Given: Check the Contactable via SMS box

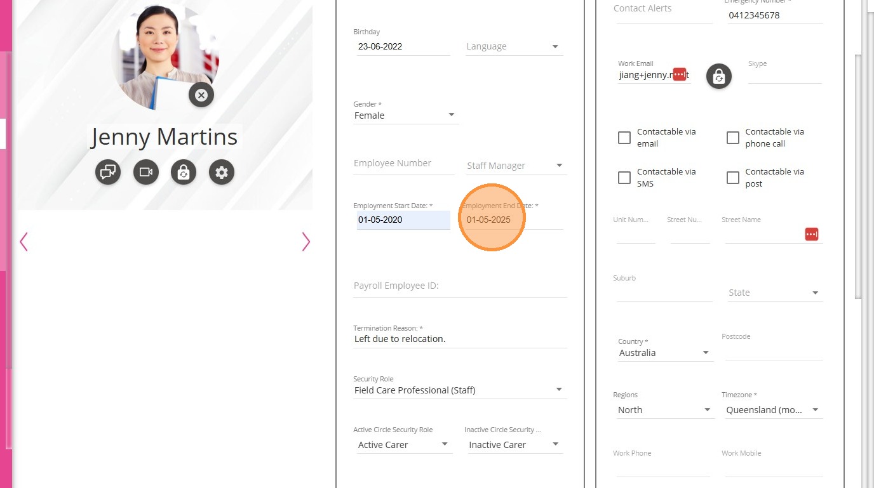Looking at the screenshot, I should pyautogui.click(x=624, y=178).
